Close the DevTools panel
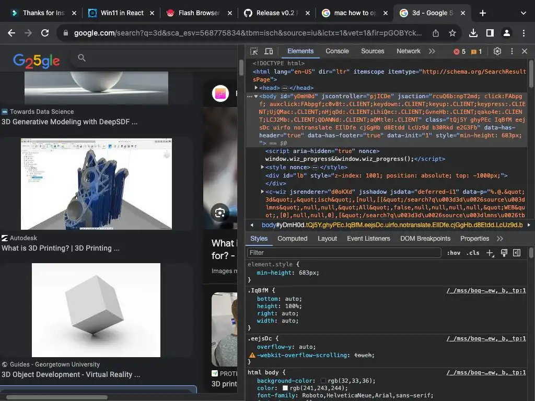Viewport: 535px width, 401px height. tap(525, 51)
